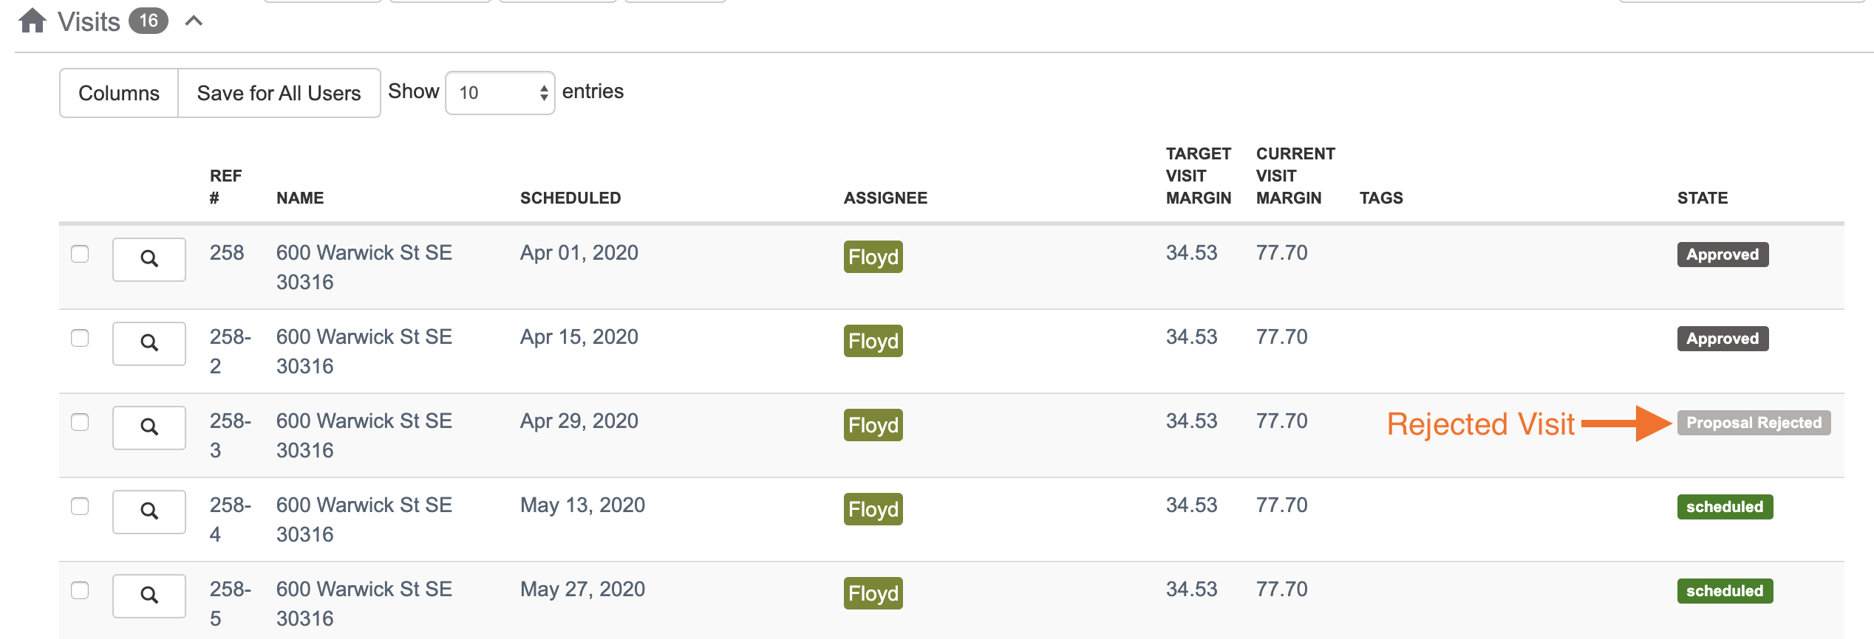
Task: Check the row for visit 258-5
Action: pos(80,590)
